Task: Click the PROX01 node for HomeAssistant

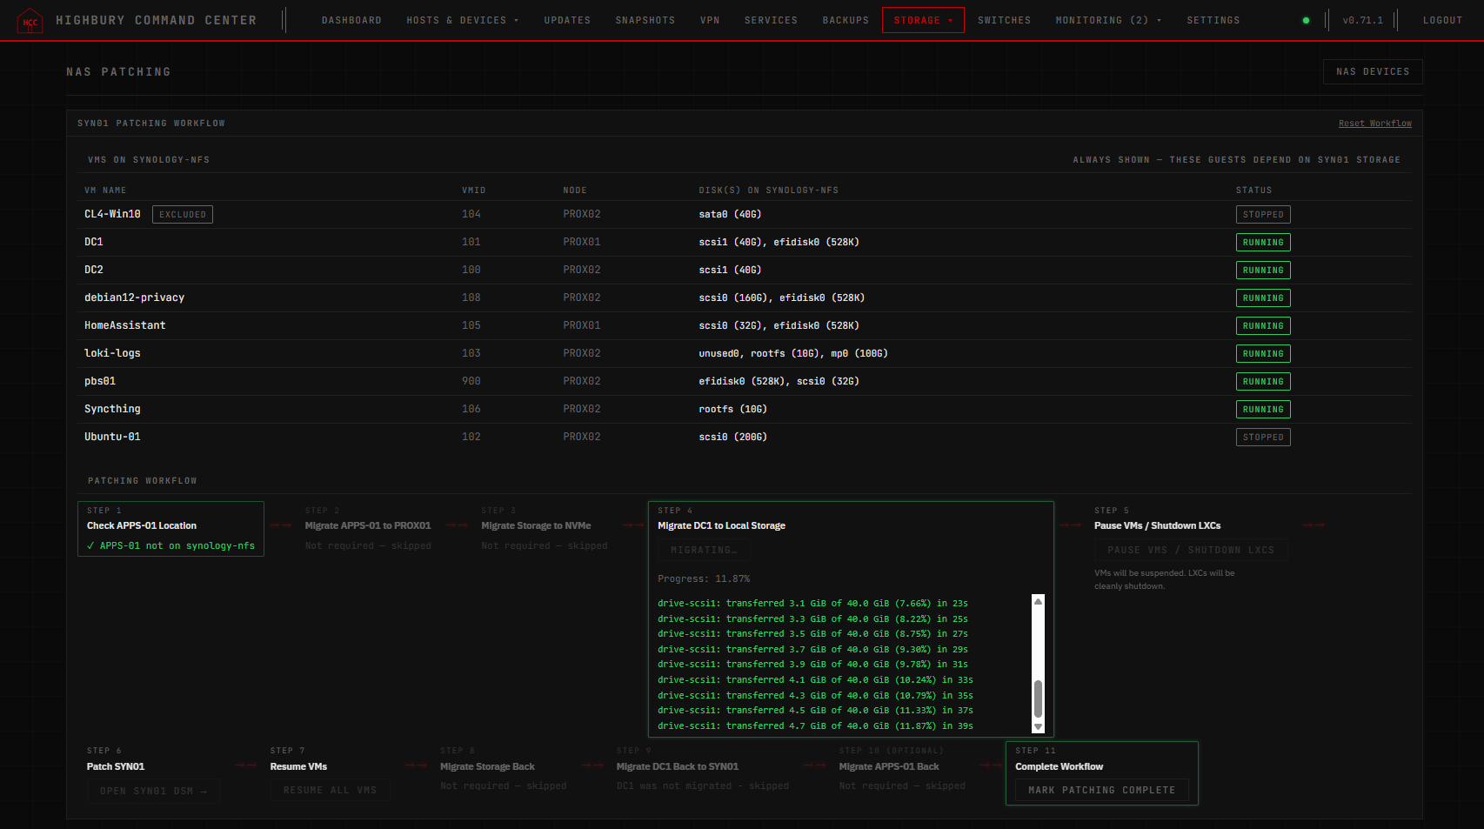Action: (582, 325)
